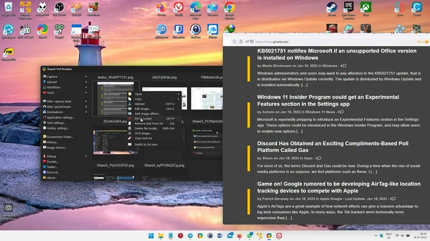Open the Windows 11 Insider Program article
Viewport: 430px width, 241px height.
pyautogui.click(x=328, y=100)
